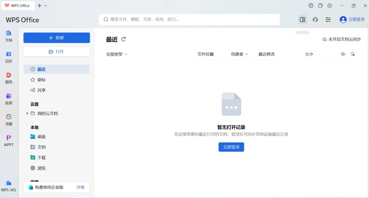Open the 应用 apps sidebar icon
This screenshot has width=369, height=198.
point(9,99)
